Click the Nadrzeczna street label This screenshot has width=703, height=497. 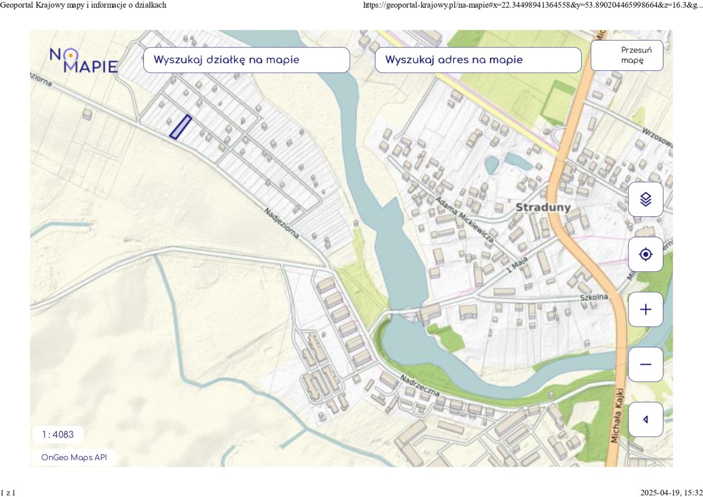(420, 386)
